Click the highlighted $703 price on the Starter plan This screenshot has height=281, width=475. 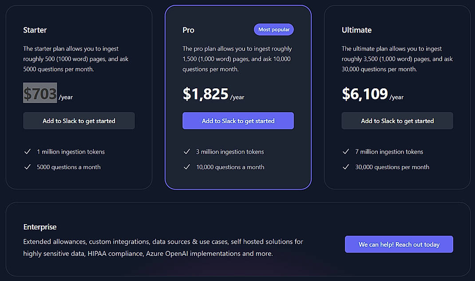click(40, 93)
